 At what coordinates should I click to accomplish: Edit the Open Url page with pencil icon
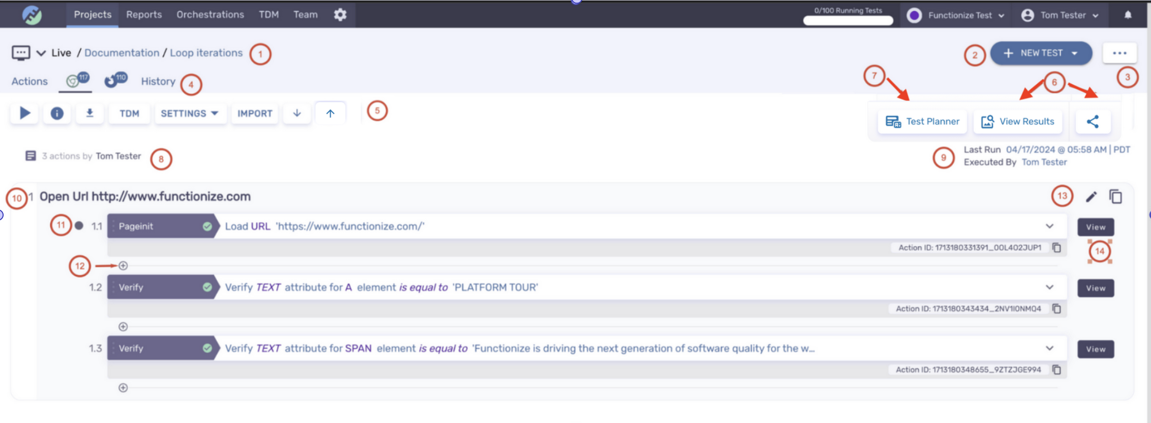pos(1091,197)
